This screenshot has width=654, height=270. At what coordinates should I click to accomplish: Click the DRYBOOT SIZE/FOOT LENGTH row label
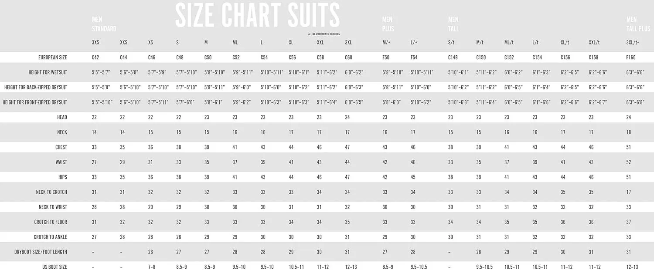point(47,252)
